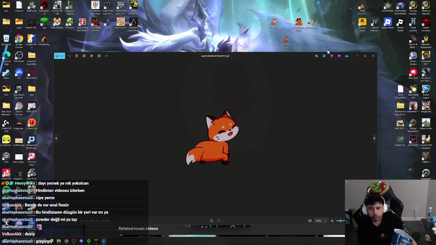
Task: Select the Riot Client desktop icon
Action: coord(413,73)
